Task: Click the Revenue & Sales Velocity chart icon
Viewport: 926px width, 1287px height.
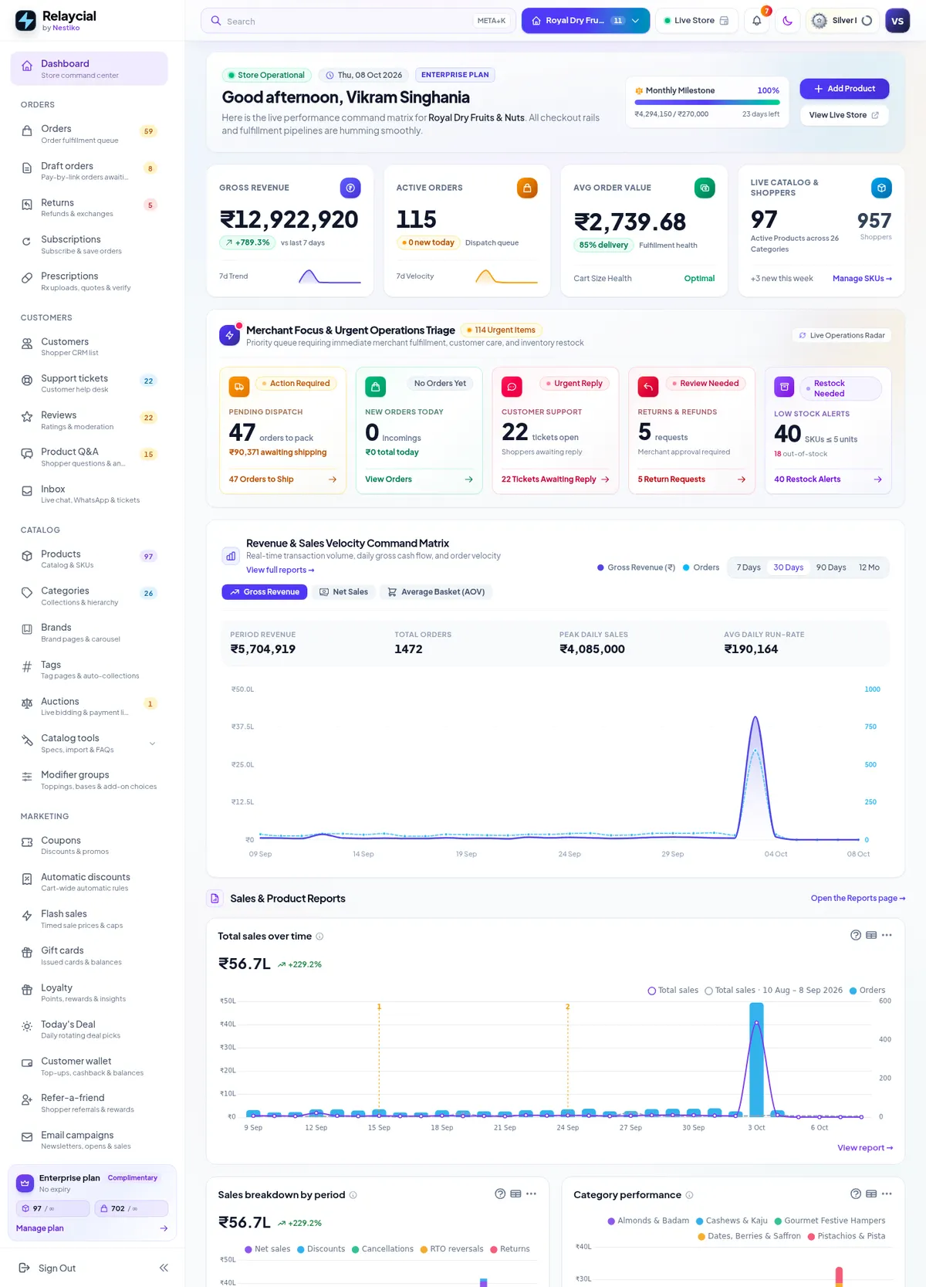Action: click(230, 555)
